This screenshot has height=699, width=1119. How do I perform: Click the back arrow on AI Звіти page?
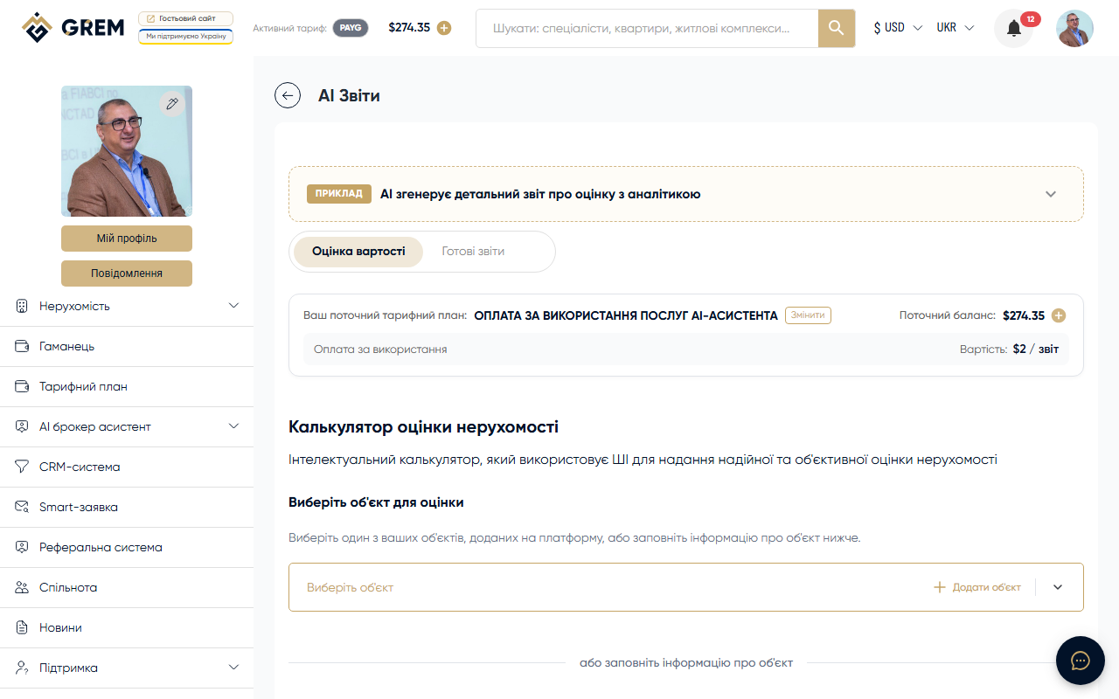tap(288, 95)
